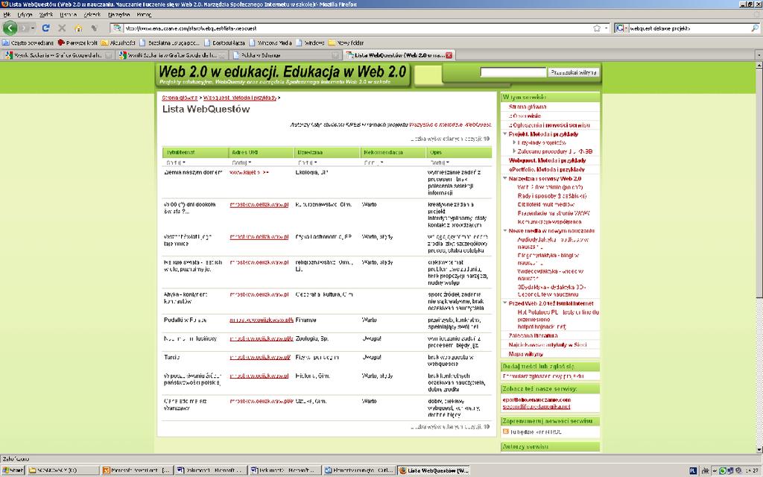Collapse the Projekt. Metoda i przykłady section

point(504,134)
